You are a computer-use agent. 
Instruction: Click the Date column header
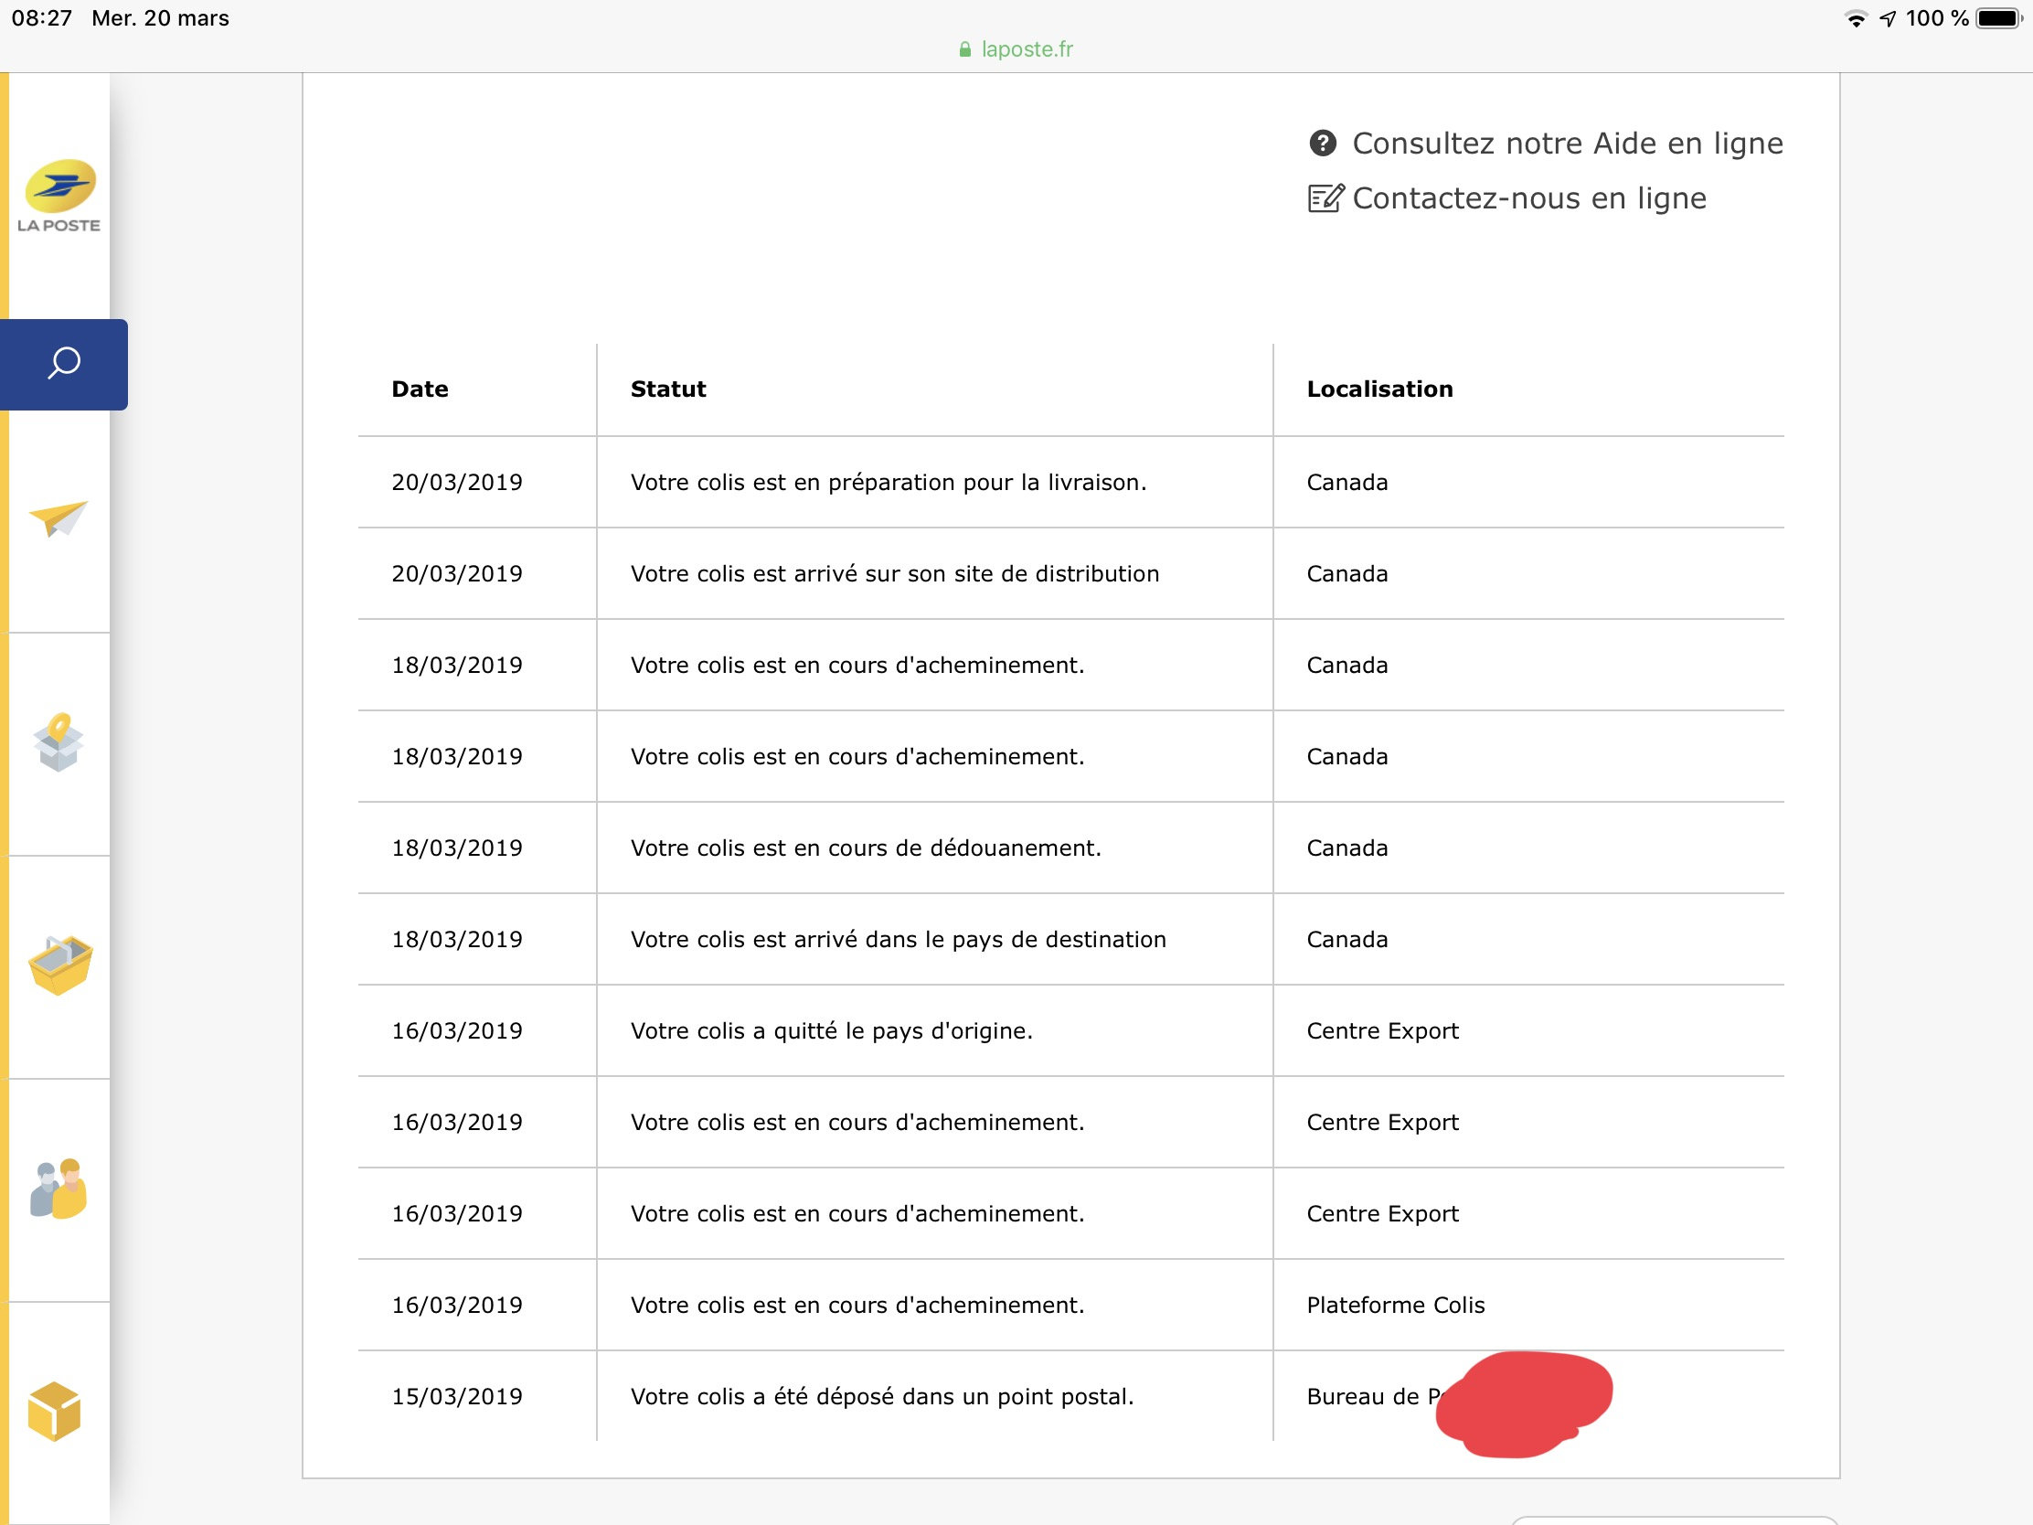420,389
